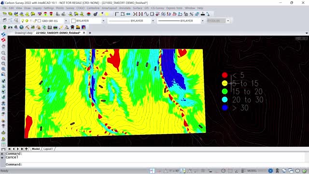The image size is (309, 174).
Task: Click the zoom in magnifier in left toolbar
Action: tap(3, 53)
